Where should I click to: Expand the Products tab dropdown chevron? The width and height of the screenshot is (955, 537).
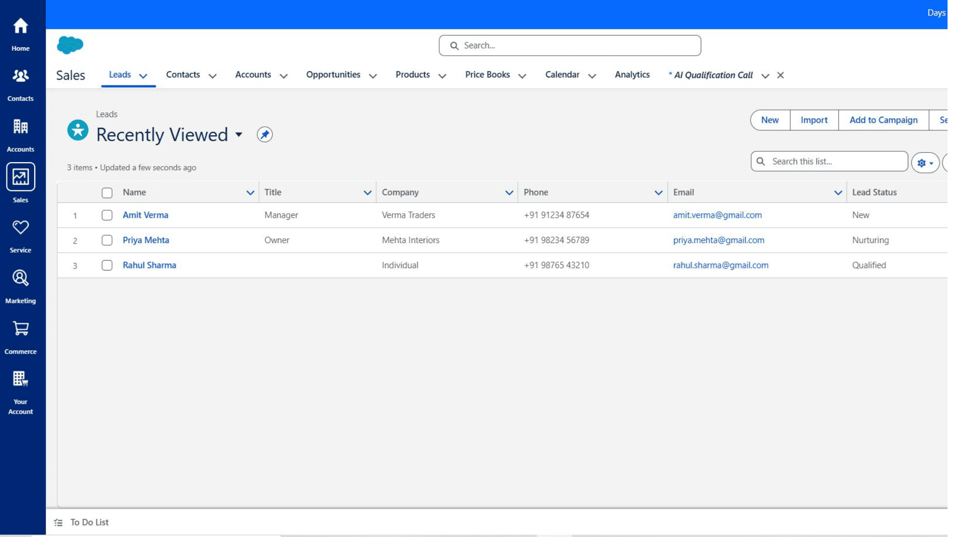442,76
